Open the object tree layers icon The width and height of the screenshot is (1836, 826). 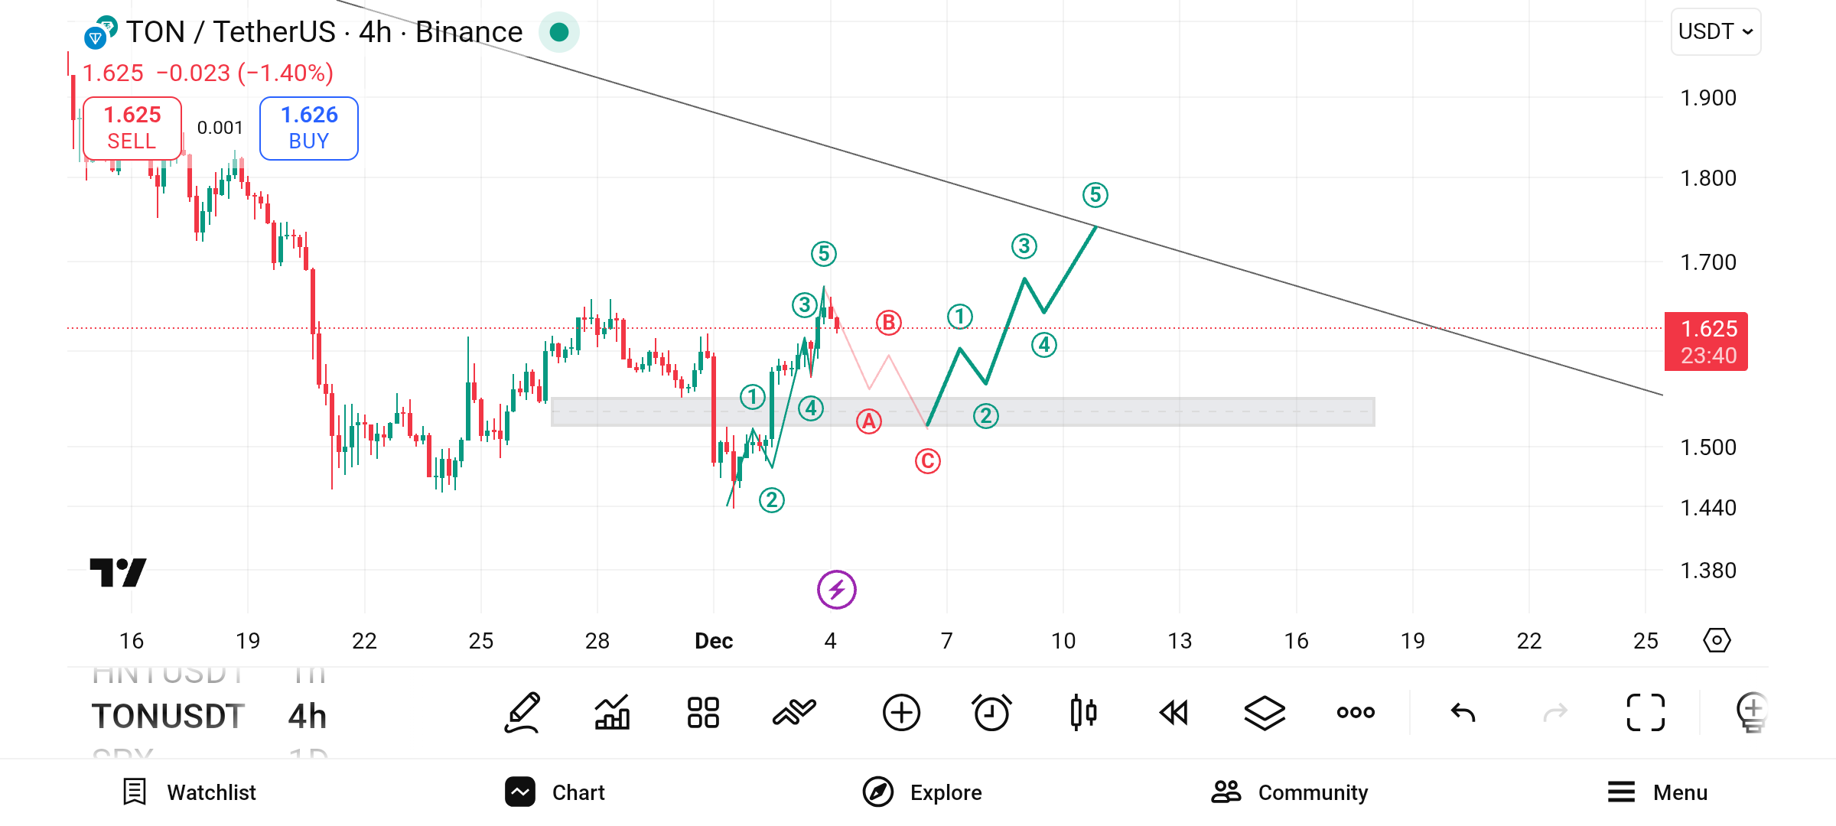pyautogui.click(x=1265, y=713)
